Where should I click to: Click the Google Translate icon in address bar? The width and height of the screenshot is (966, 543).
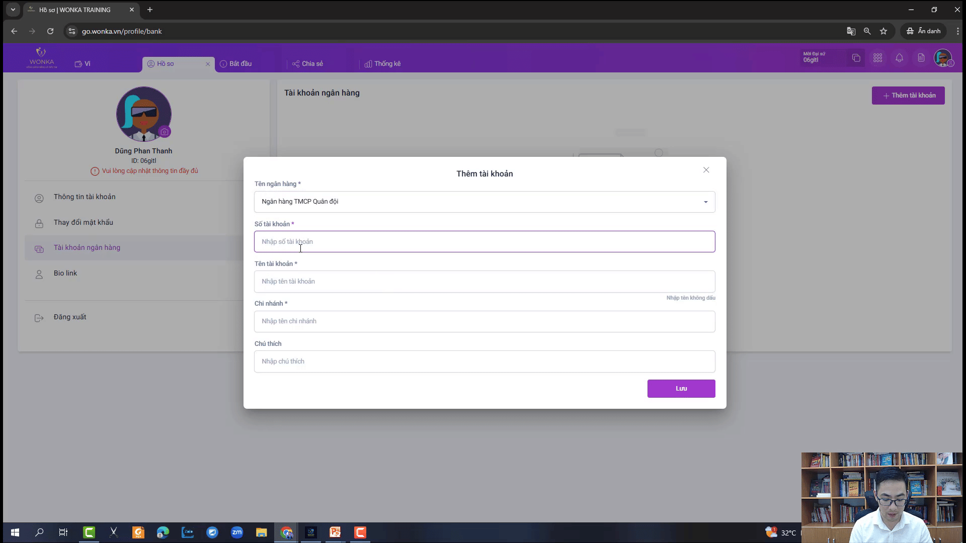pyautogui.click(x=851, y=31)
